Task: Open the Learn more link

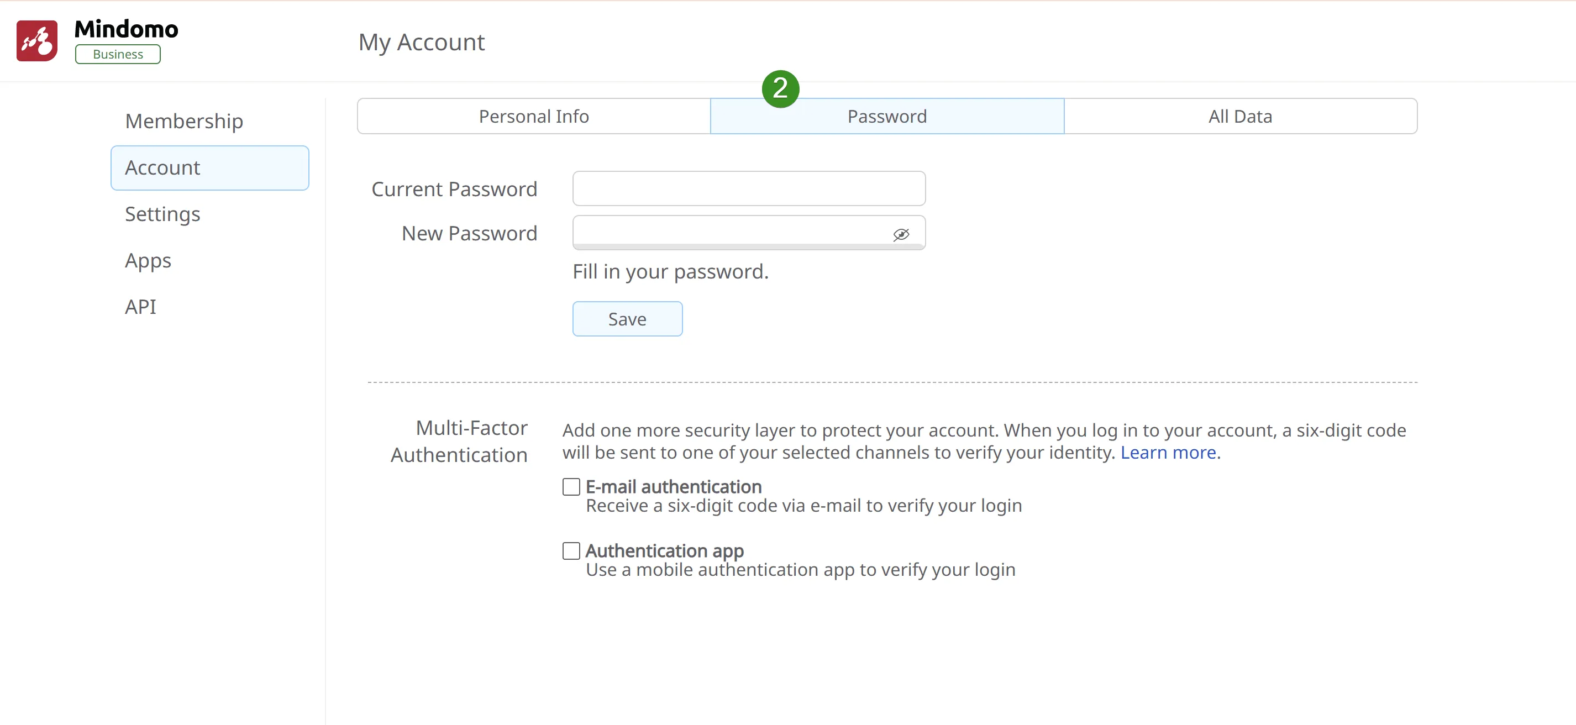Action: coord(1167,453)
